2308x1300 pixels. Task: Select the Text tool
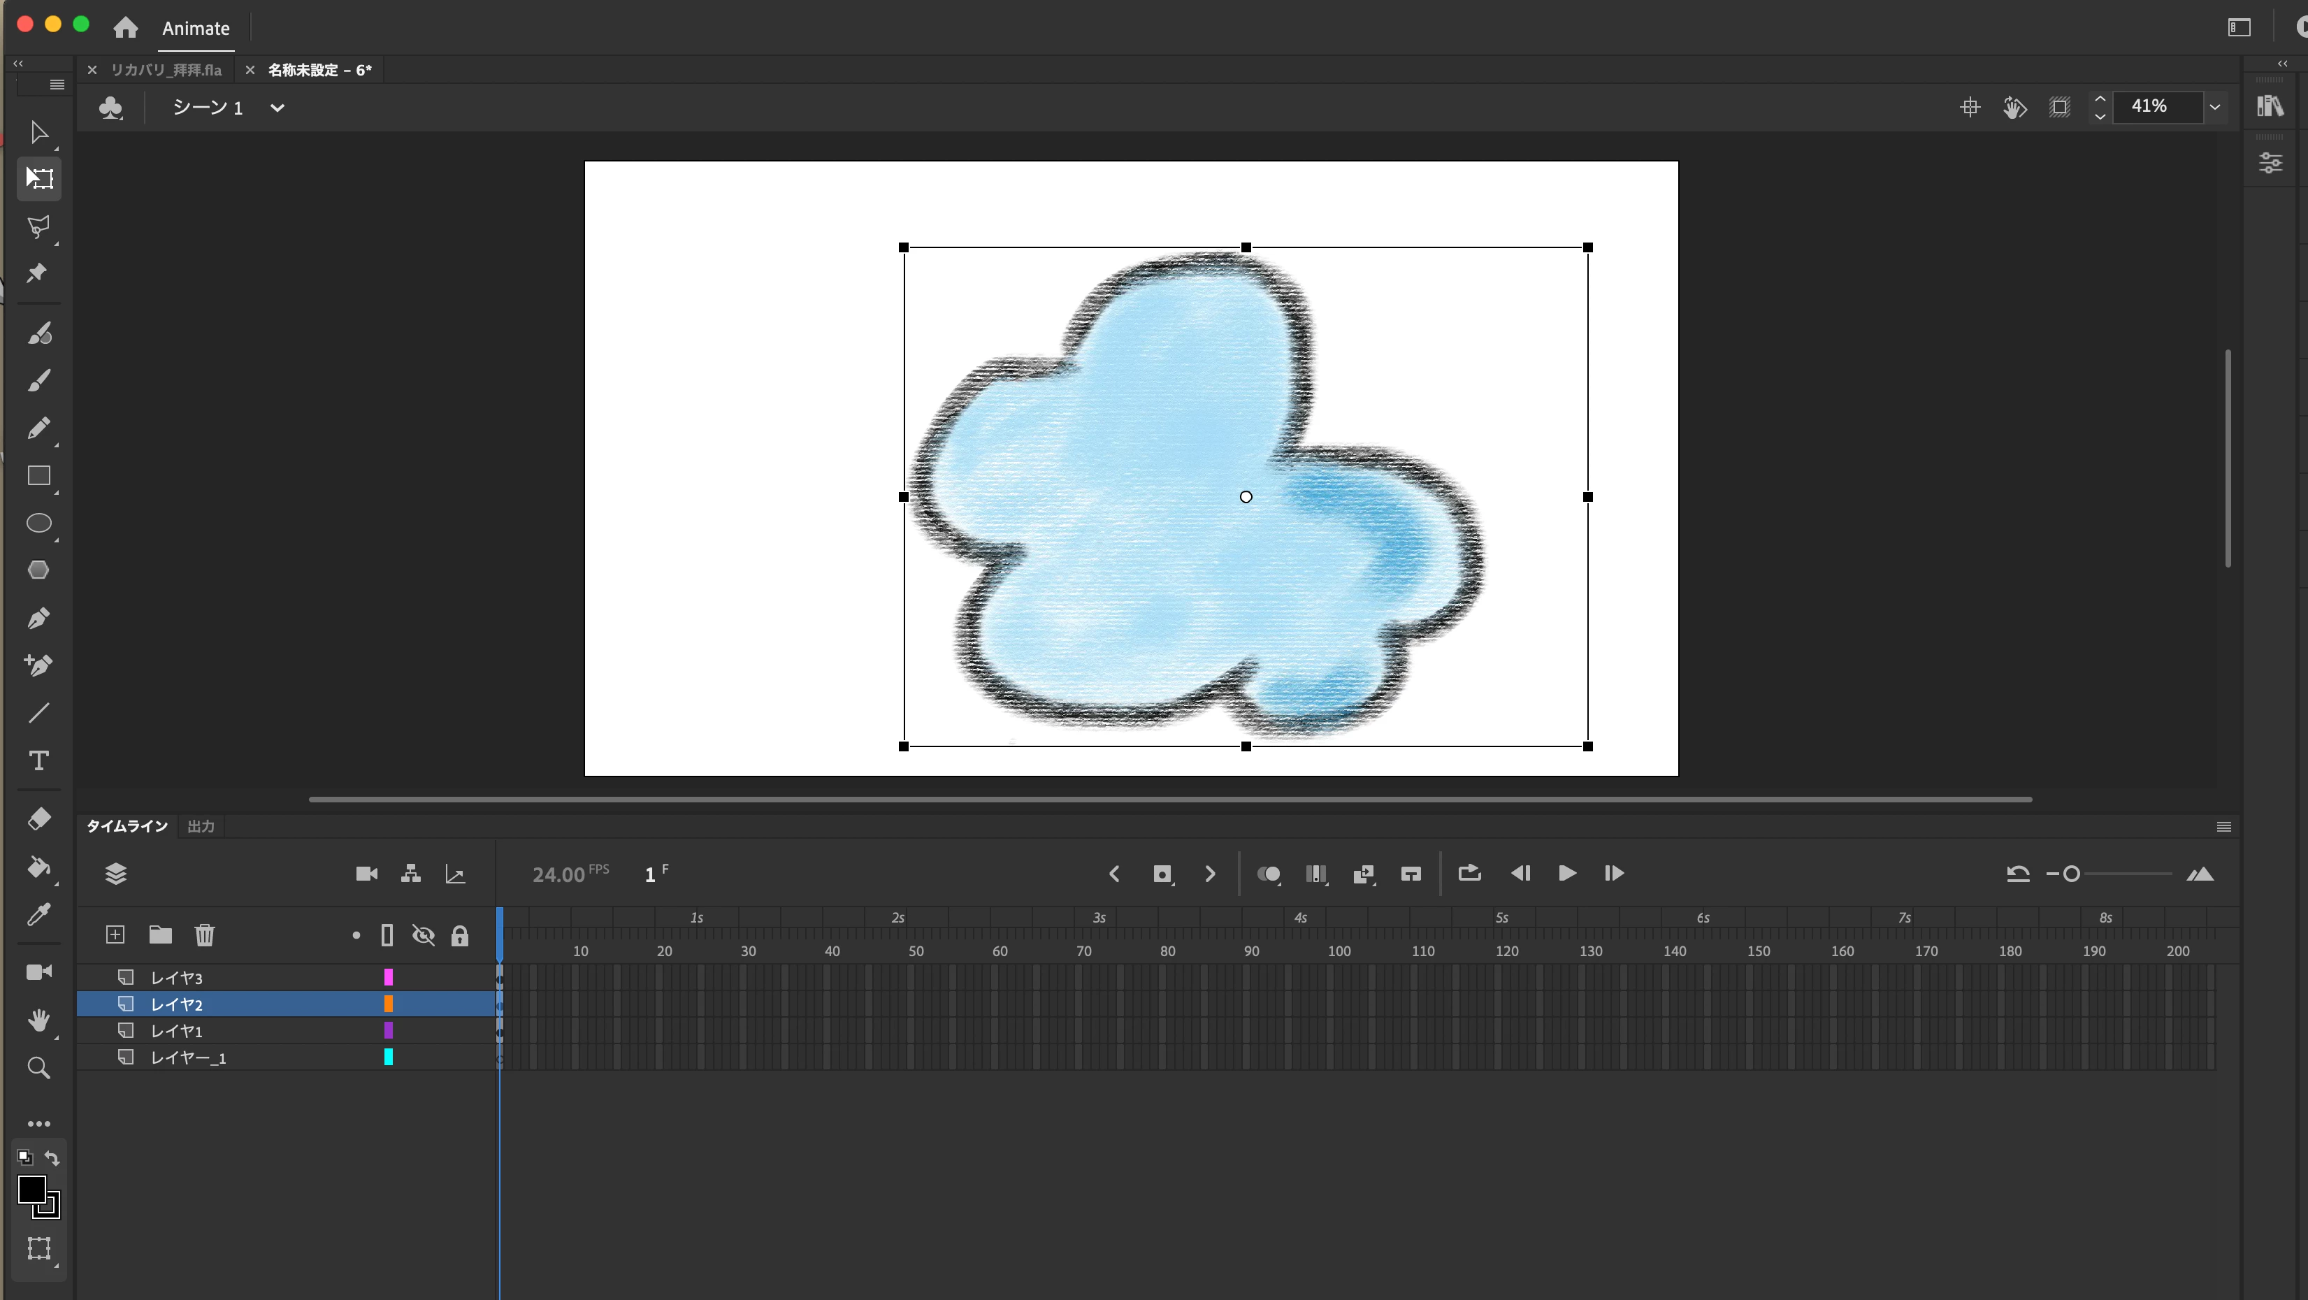pos(38,760)
